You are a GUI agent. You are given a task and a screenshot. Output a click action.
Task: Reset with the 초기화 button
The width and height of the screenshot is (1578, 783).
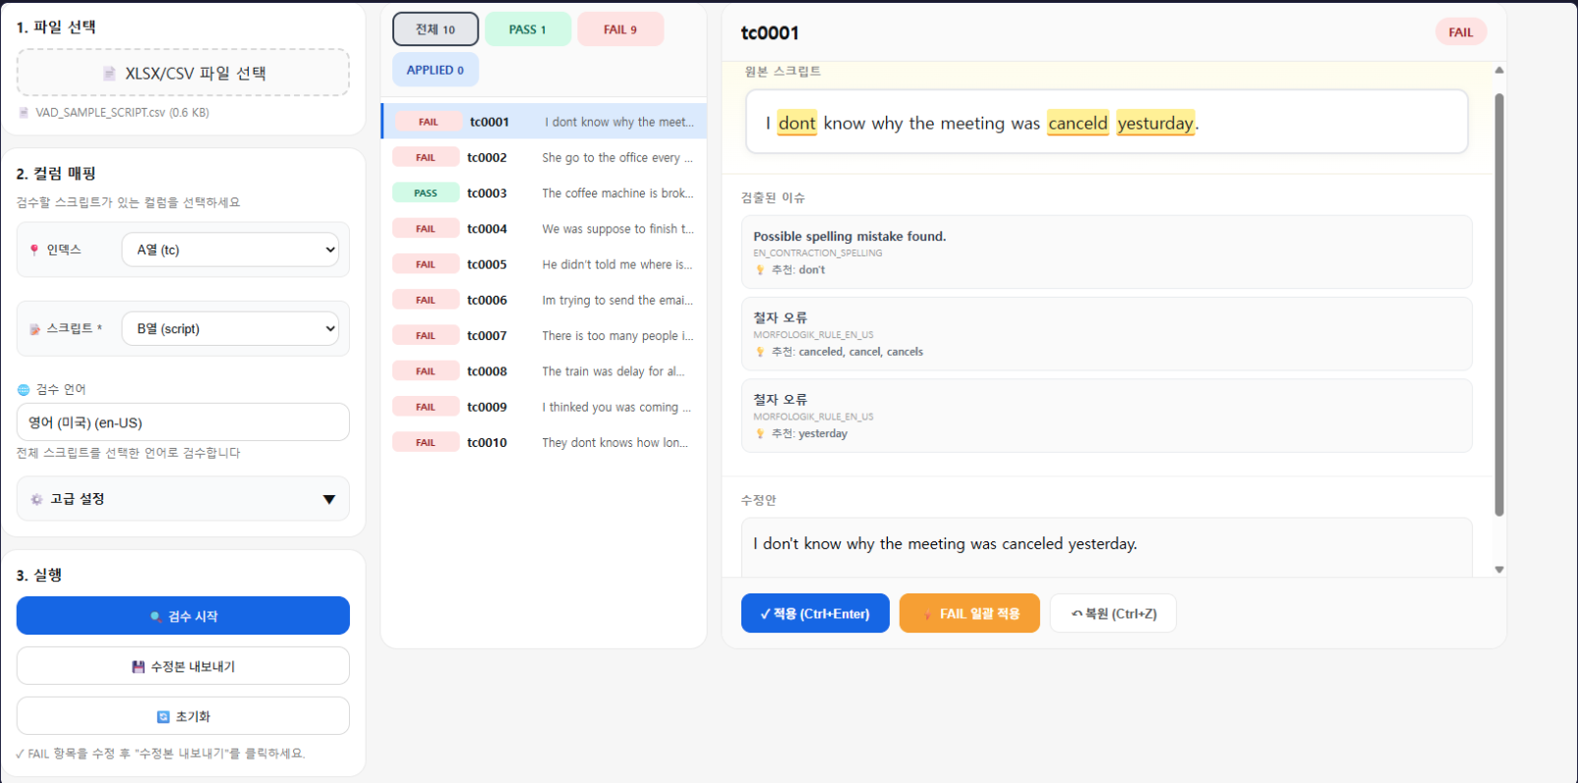click(183, 716)
